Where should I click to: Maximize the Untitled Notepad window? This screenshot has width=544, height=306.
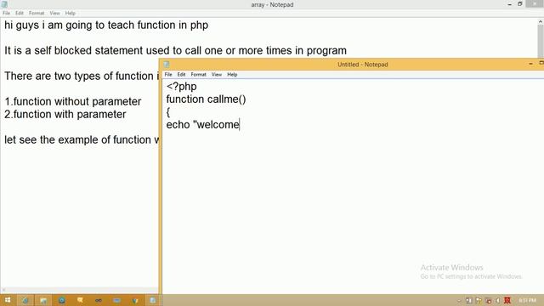pos(541,64)
